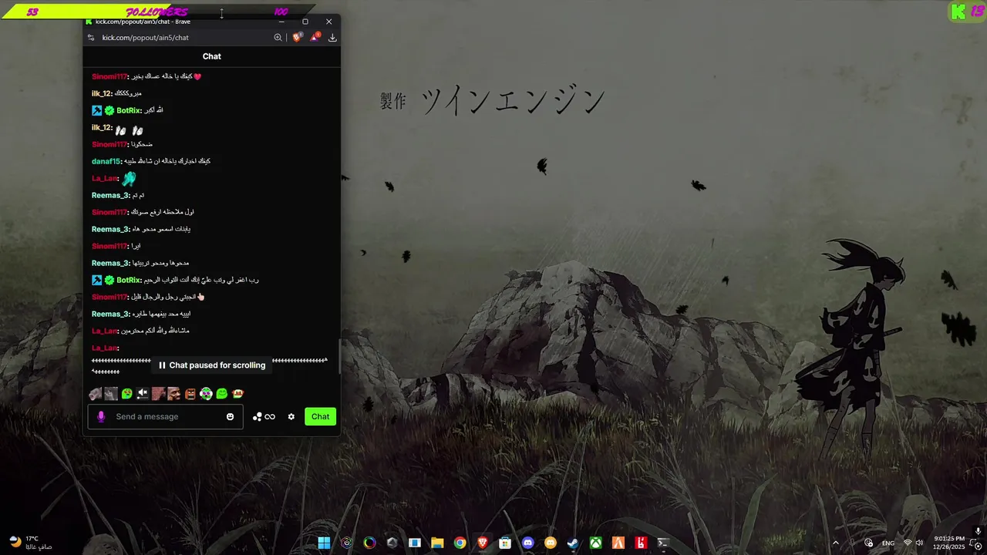Insert the green DJ headphones emote

click(x=206, y=394)
